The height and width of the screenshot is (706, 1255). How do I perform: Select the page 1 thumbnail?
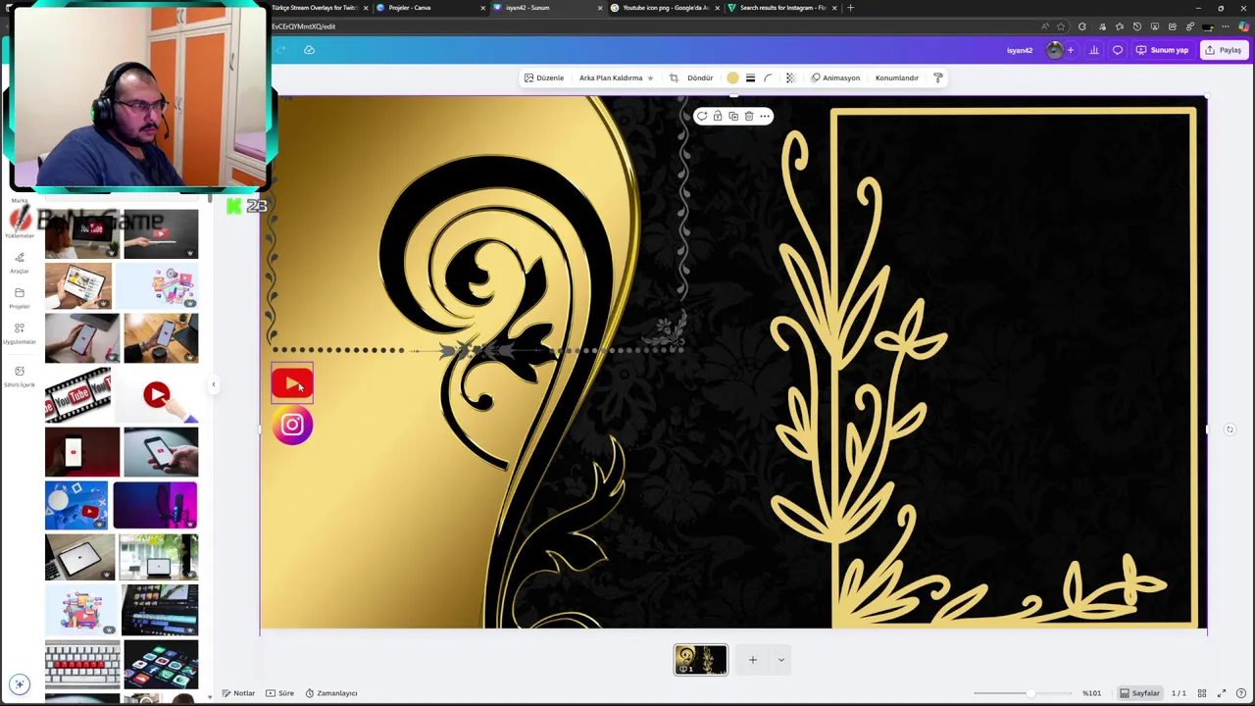pyautogui.click(x=700, y=660)
